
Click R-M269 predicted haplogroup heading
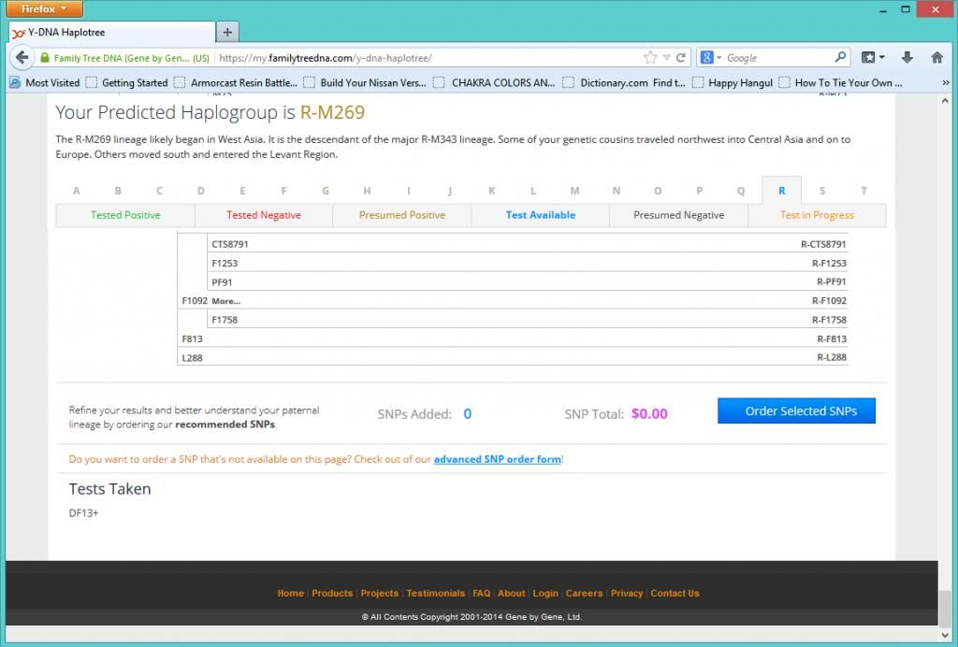coord(332,112)
